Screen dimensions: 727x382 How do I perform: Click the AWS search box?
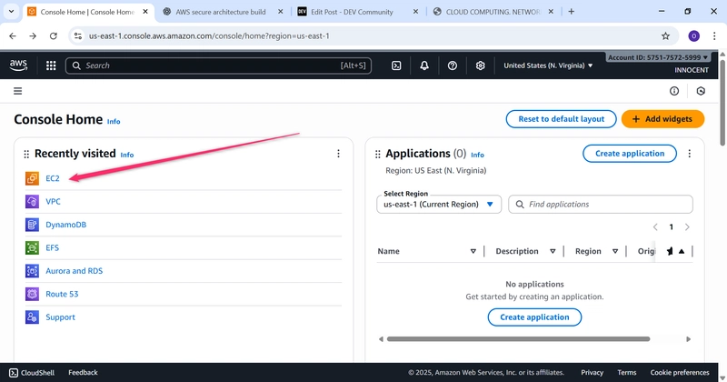click(218, 65)
